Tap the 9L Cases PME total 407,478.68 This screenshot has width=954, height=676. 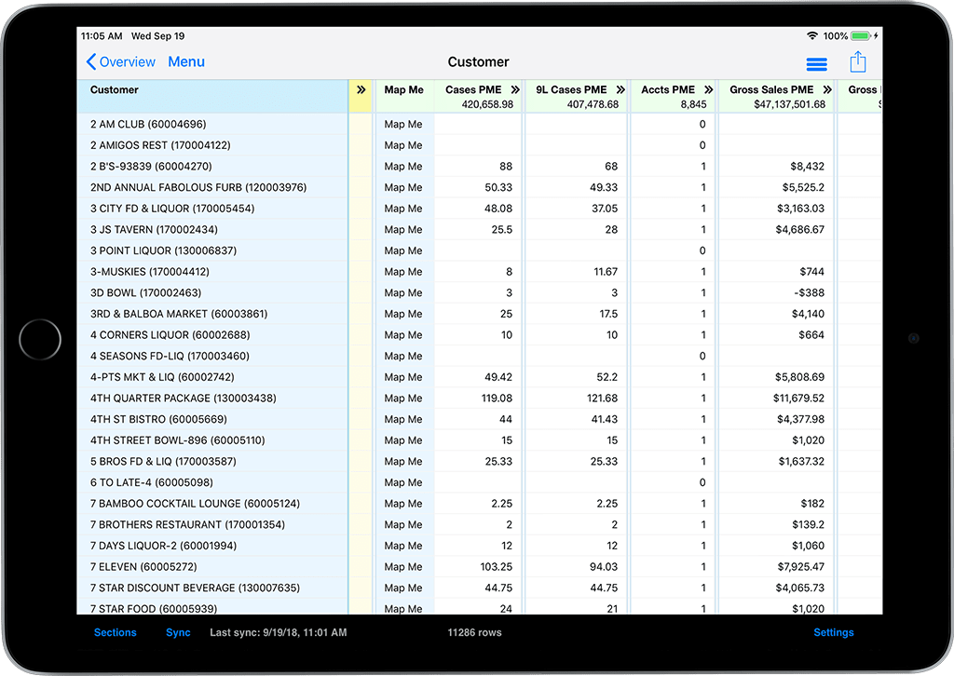(593, 104)
